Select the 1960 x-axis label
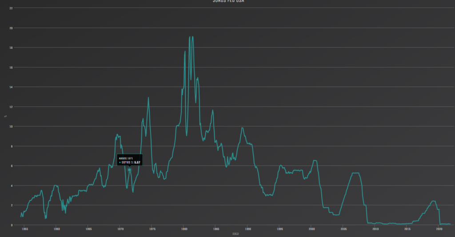Viewport: 455px width, 237px height. [x=57, y=229]
